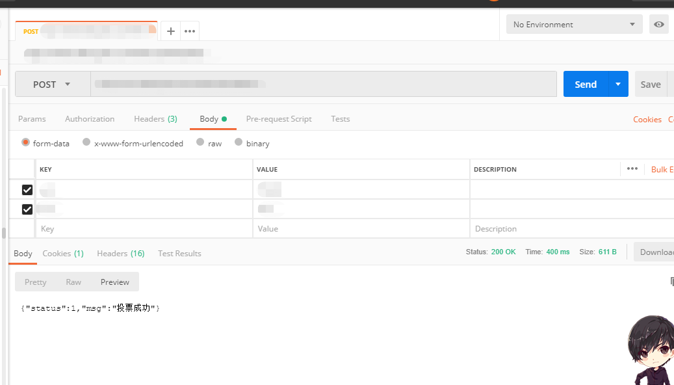674x385 pixels.
Task: Open column options ellipsis in table header
Action: (632, 168)
